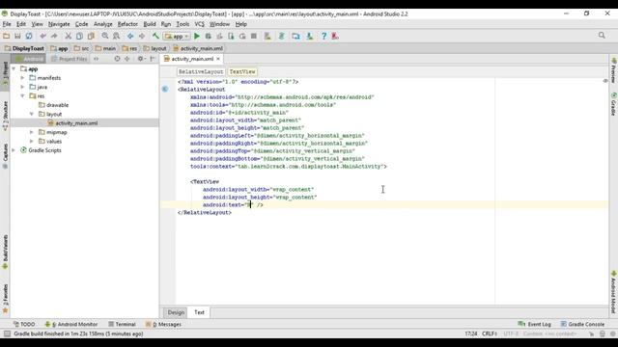
Task: Select the drawable folder in tree
Action: [x=54, y=105]
